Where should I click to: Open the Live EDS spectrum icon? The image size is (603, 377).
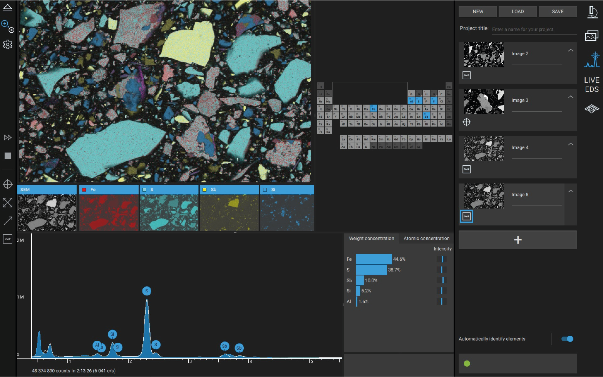592,60
